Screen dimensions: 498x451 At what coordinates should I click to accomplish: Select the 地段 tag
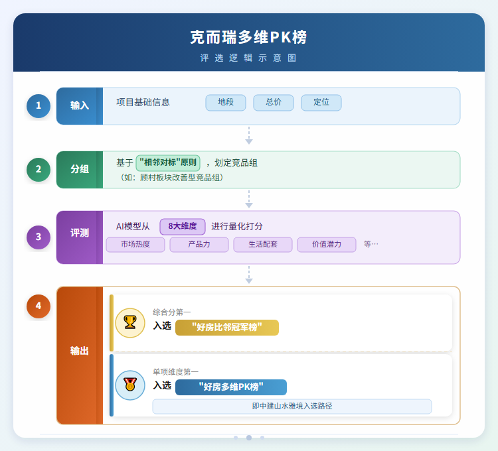click(x=226, y=102)
